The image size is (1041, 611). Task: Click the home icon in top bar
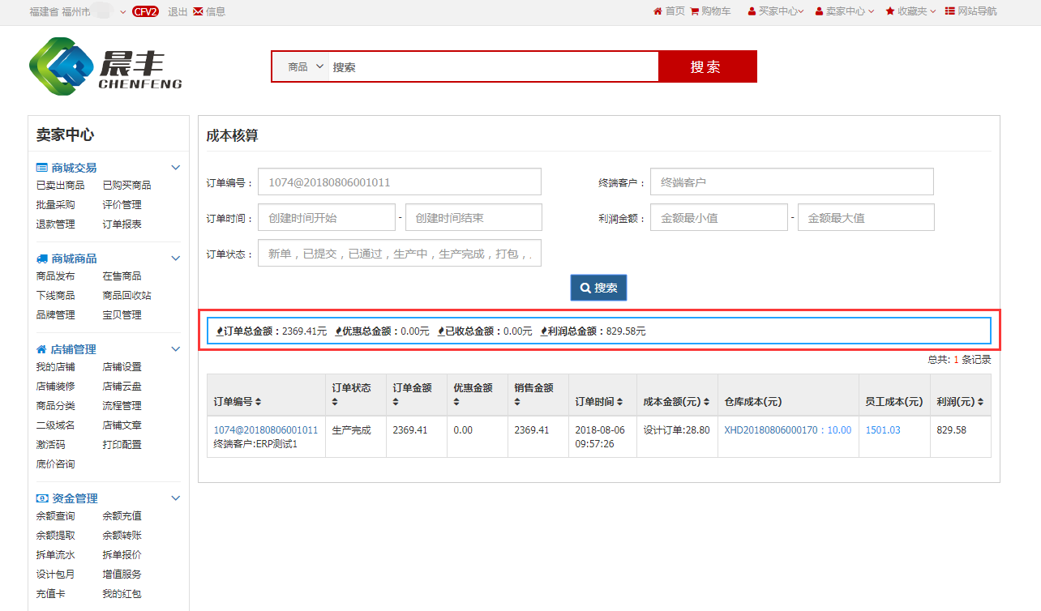click(x=658, y=11)
